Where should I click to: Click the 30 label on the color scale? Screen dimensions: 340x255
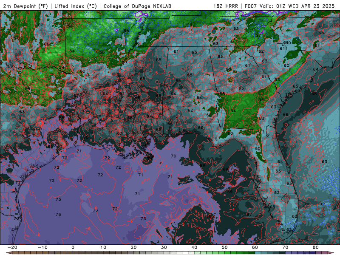click(164, 247)
